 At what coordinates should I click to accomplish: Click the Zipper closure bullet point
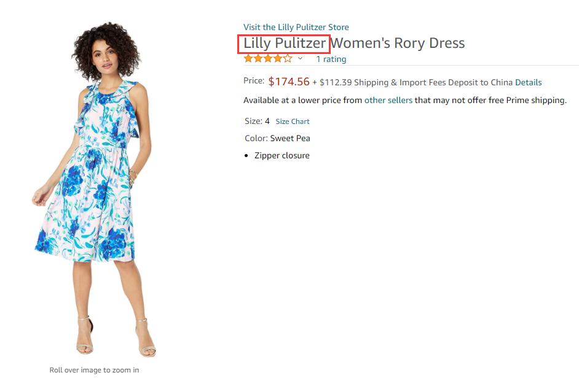click(x=282, y=155)
